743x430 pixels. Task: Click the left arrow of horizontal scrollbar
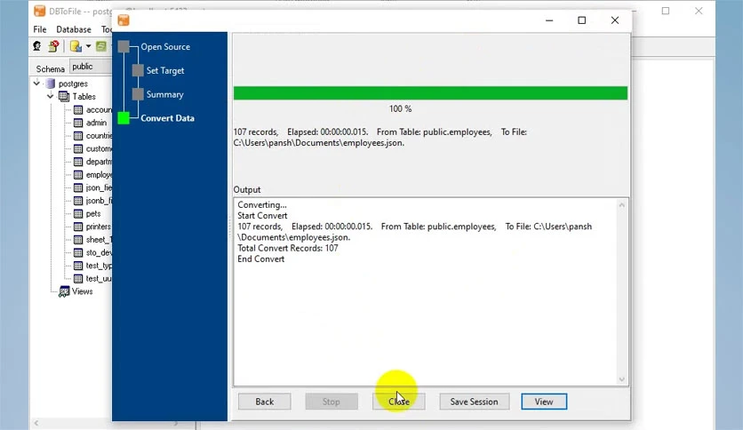point(36,423)
